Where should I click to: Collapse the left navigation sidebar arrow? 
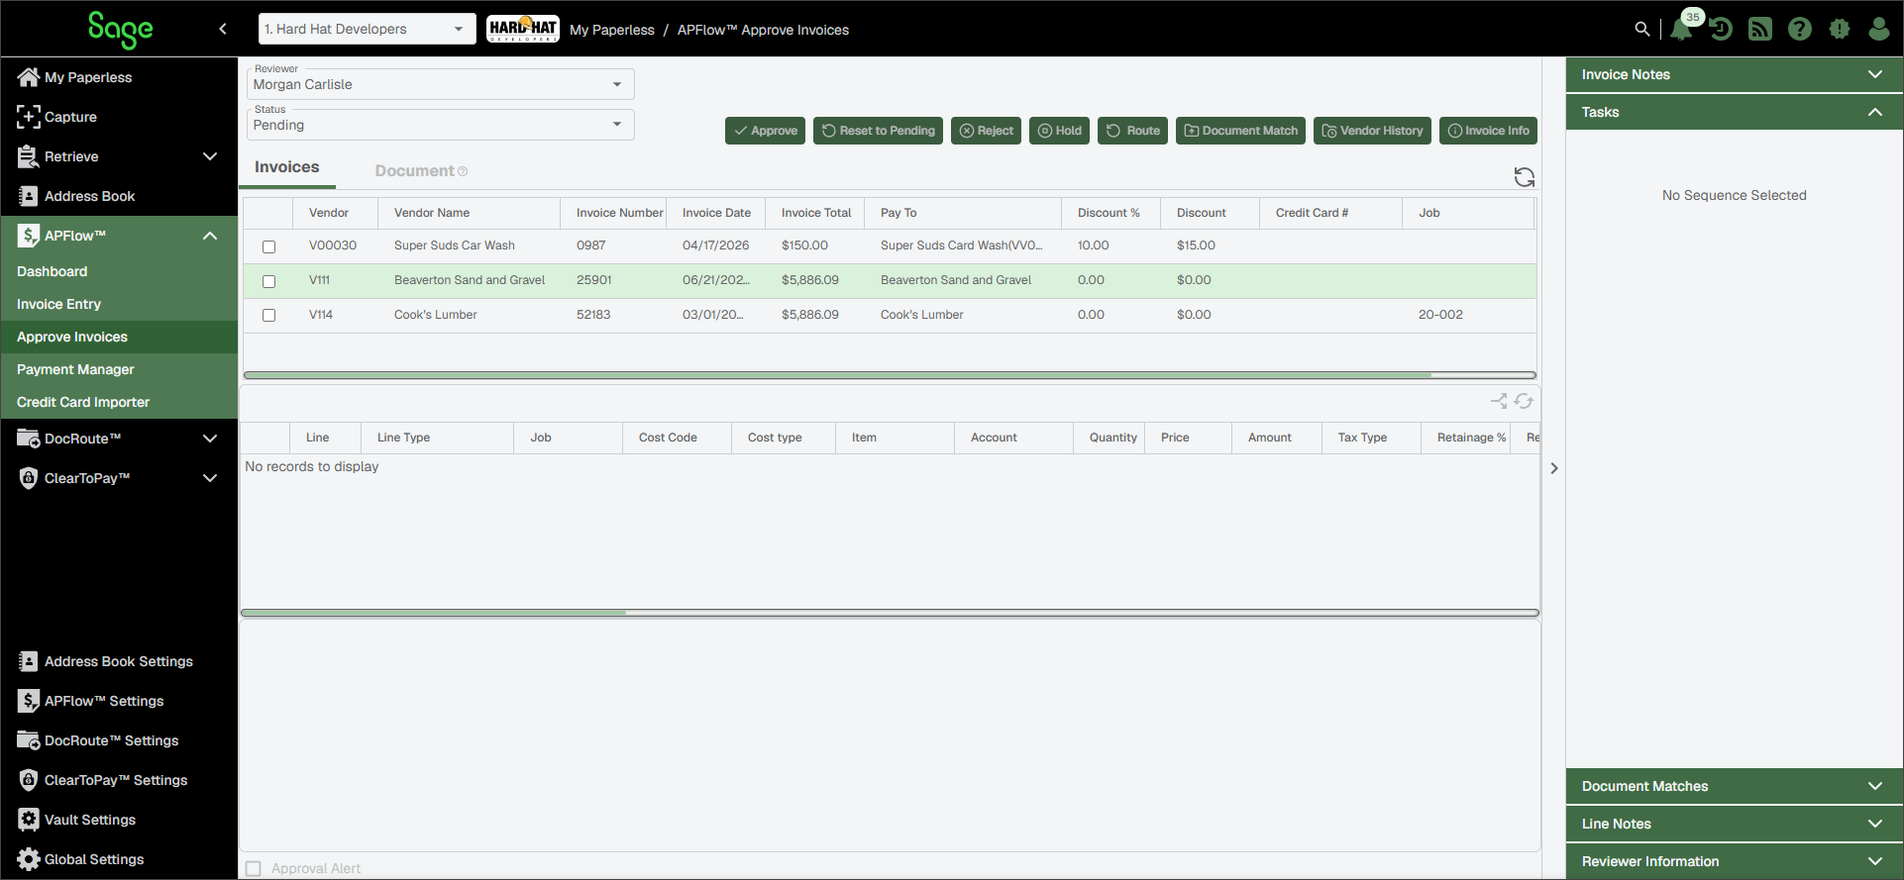[223, 29]
